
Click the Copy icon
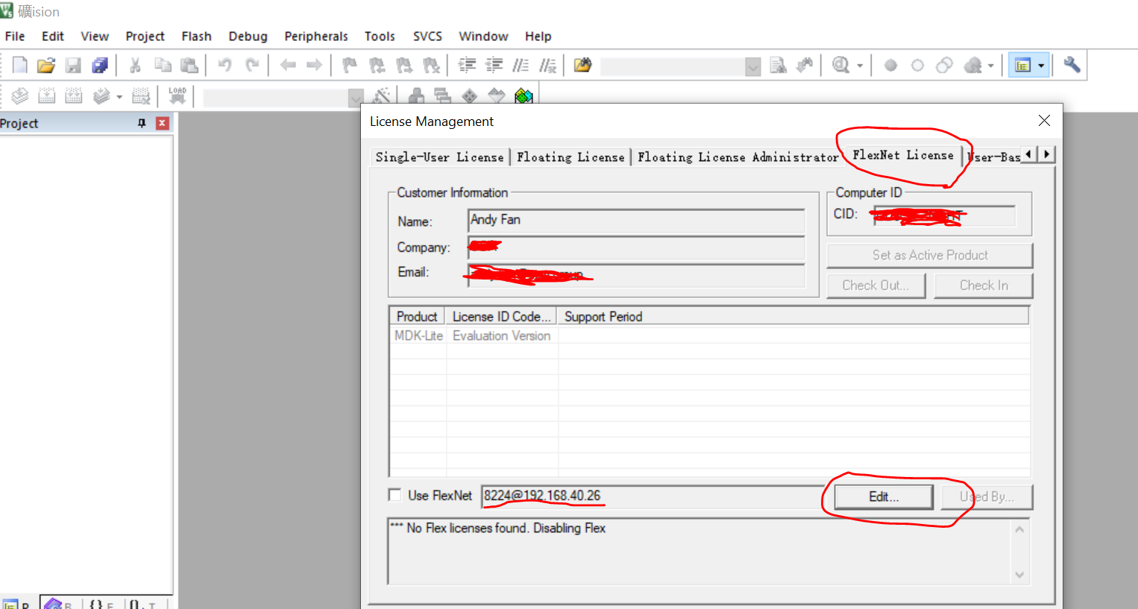tap(163, 66)
